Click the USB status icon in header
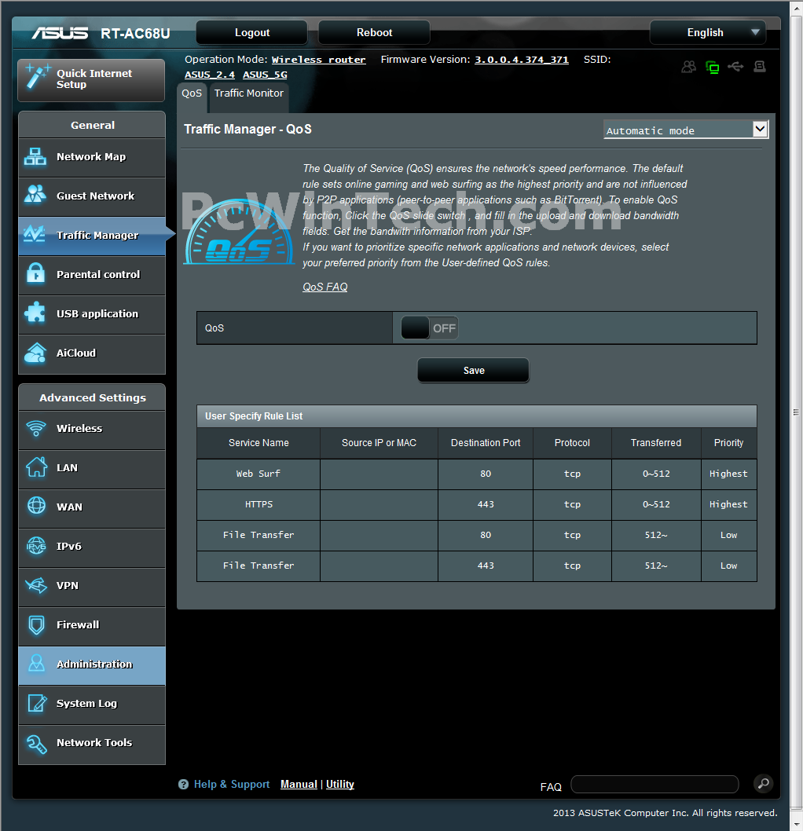 735,67
